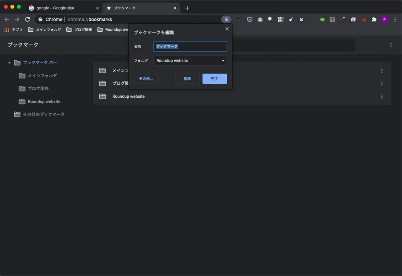Click the crown-shaped extension icon
This screenshot has width=402, height=276.
pyautogui.click(x=301, y=20)
